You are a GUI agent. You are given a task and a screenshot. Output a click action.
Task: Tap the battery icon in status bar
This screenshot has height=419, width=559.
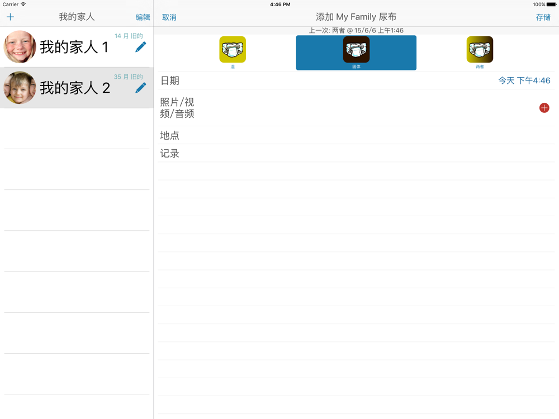click(x=551, y=4)
